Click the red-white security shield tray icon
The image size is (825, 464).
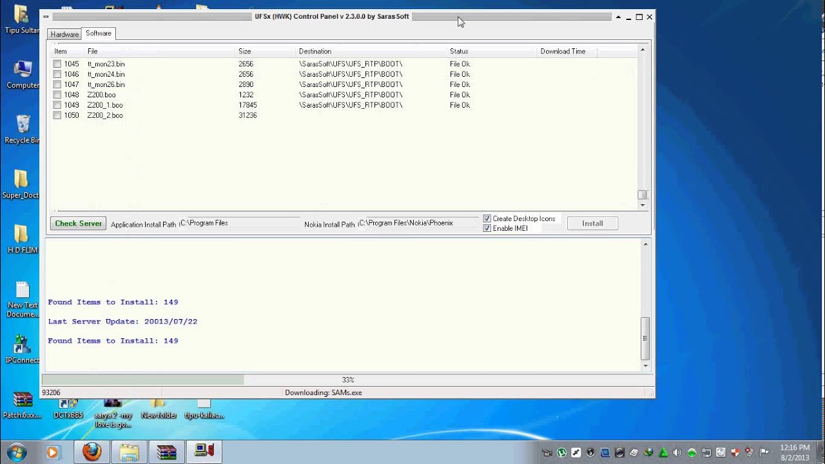coord(735,452)
